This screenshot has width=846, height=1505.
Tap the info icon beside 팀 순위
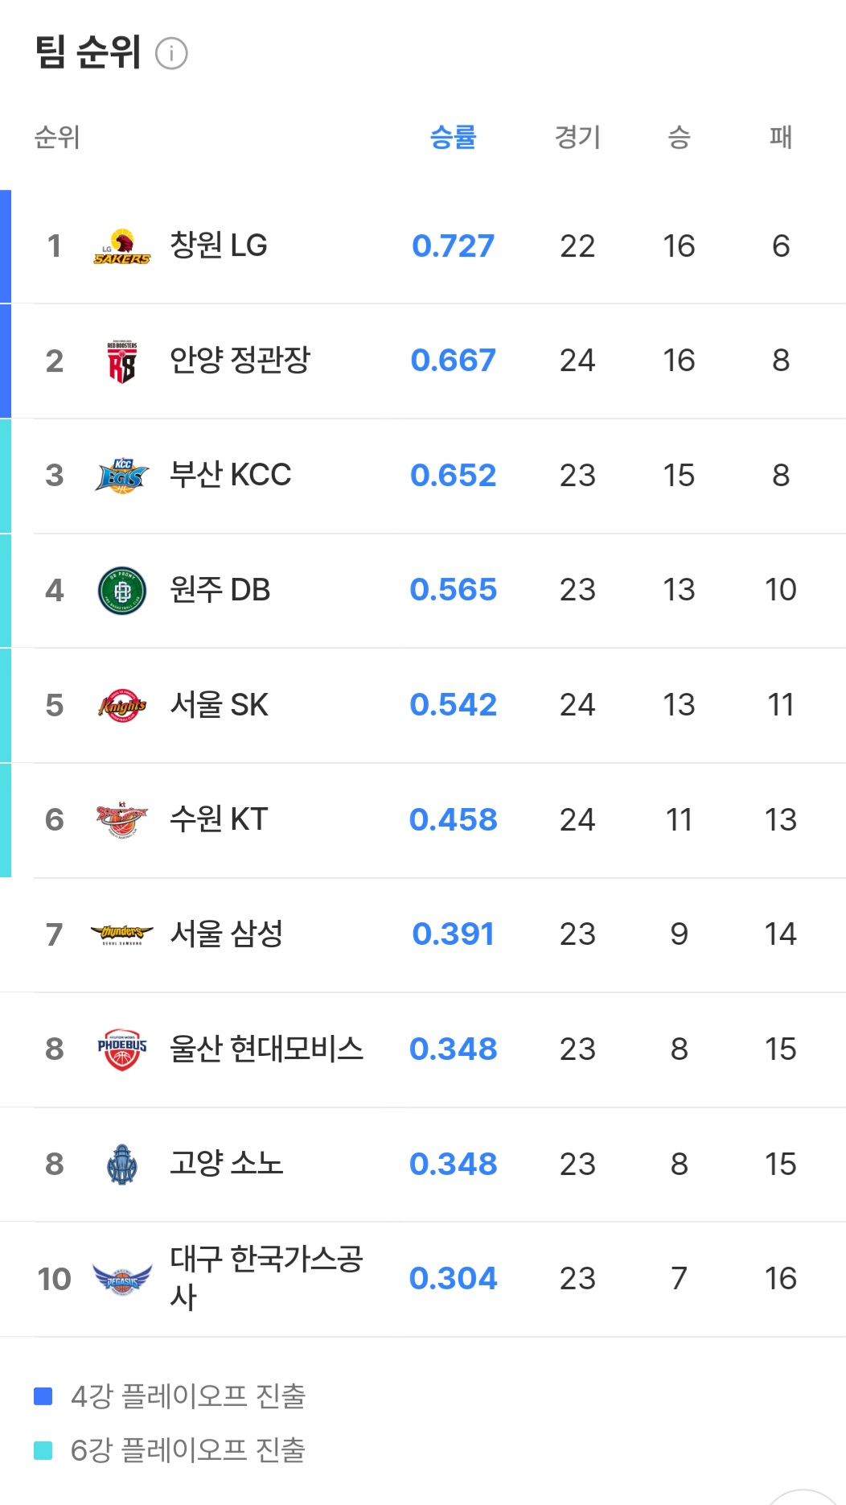coord(171,54)
